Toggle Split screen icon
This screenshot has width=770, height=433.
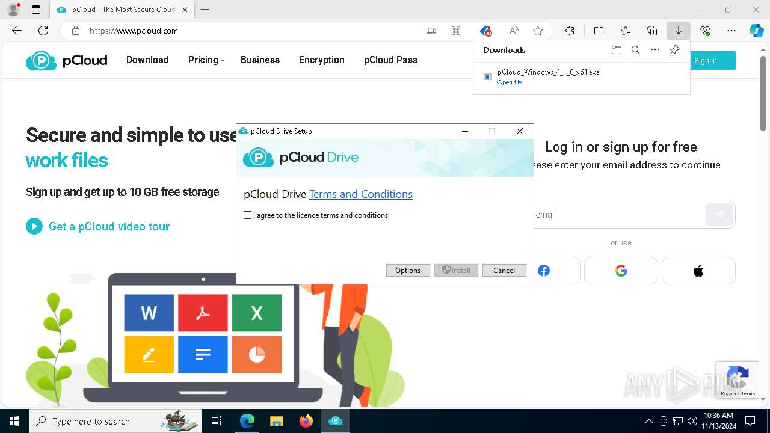pos(599,31)
